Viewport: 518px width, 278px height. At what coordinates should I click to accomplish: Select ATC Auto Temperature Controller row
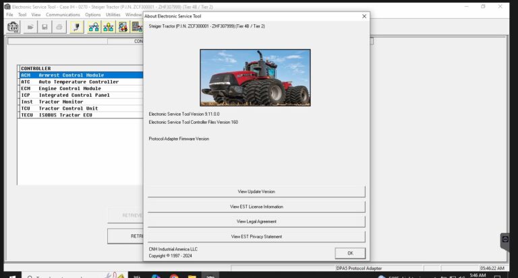[x=81, y=81]
